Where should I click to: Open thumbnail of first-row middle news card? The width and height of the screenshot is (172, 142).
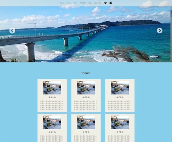(86, 88)
